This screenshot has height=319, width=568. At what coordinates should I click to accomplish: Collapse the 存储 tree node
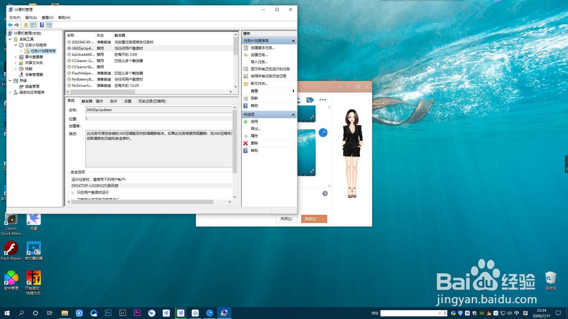point(10,80)
